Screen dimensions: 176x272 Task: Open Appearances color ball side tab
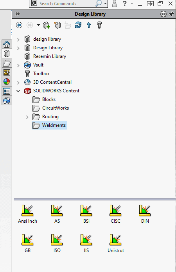(x=7, y=82)
